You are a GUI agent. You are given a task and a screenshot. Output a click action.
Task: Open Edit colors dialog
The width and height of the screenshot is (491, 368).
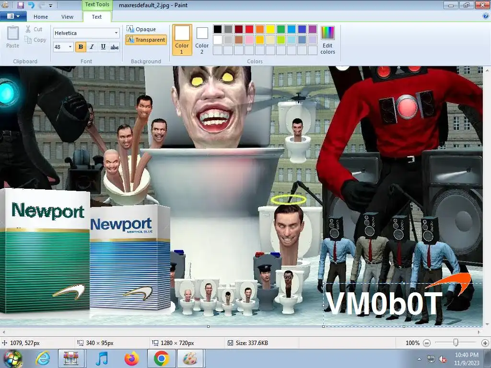(327, 40)
